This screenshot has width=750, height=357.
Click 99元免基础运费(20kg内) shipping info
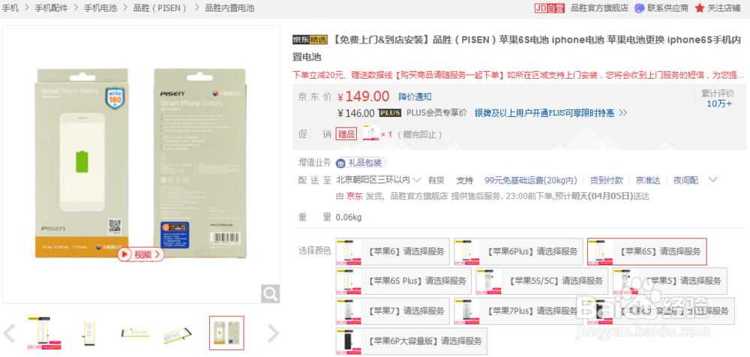coord(530,181)
